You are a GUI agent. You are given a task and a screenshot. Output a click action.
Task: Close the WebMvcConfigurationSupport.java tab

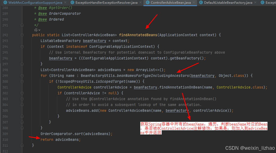(x=65, y=2)
